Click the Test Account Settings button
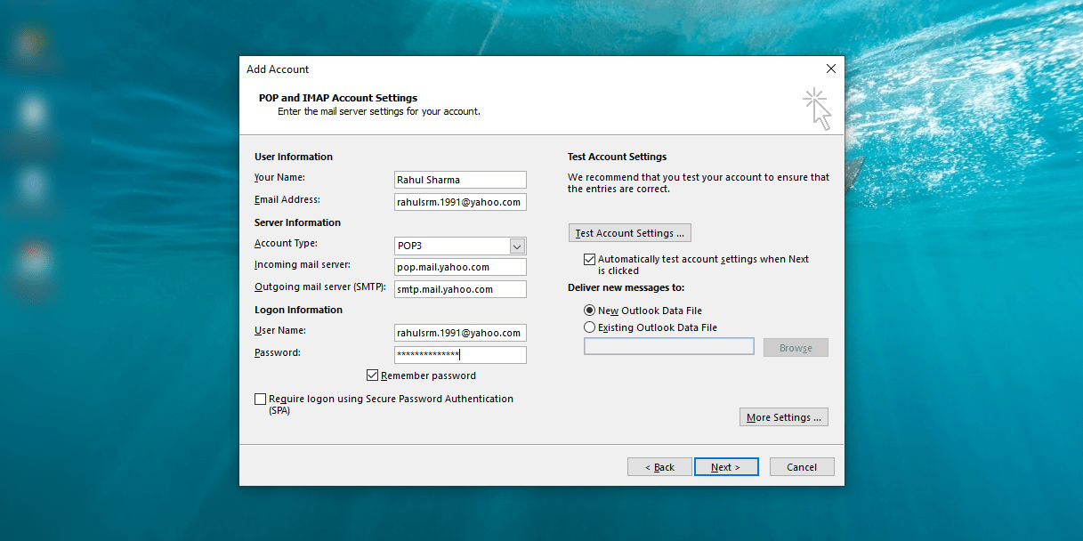The image size is (1083, 541). click(x=629, y=233)
